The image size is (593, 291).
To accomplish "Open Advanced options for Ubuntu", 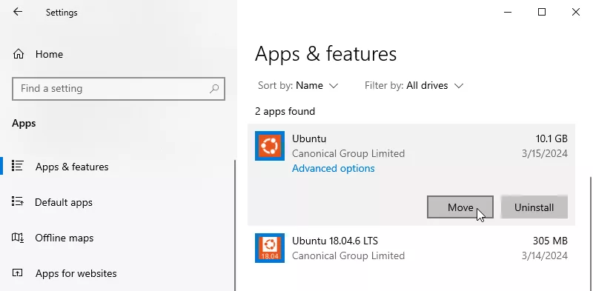I will pyautogui.click(x=333, y=168).
